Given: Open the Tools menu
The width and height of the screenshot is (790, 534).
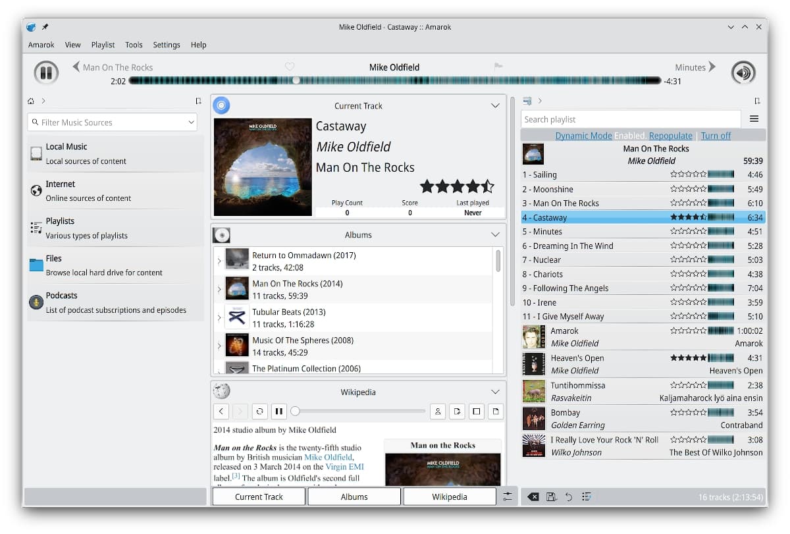Looking at the screenshot, I should (x=134, y=45).
